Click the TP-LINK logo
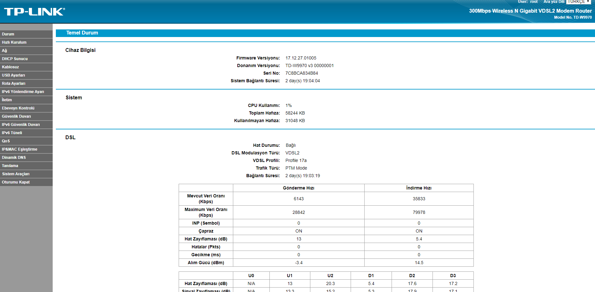The height and width of the screenshot is (292, 595). pyautogui.click(x=35, y=12)
